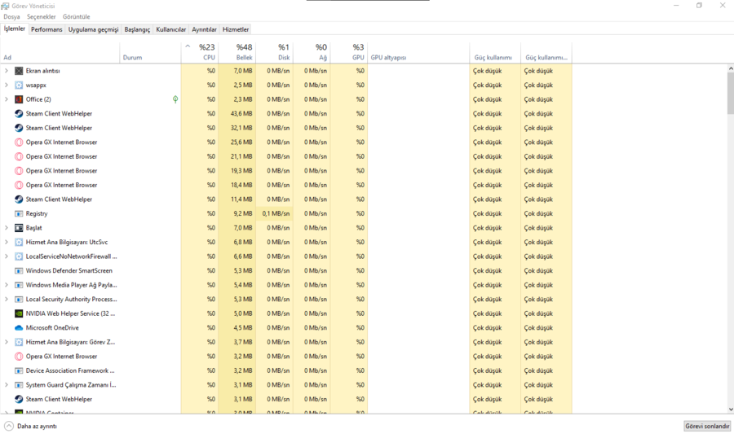Click Opera GX icon in 25,6 MB row

point(19,142)
